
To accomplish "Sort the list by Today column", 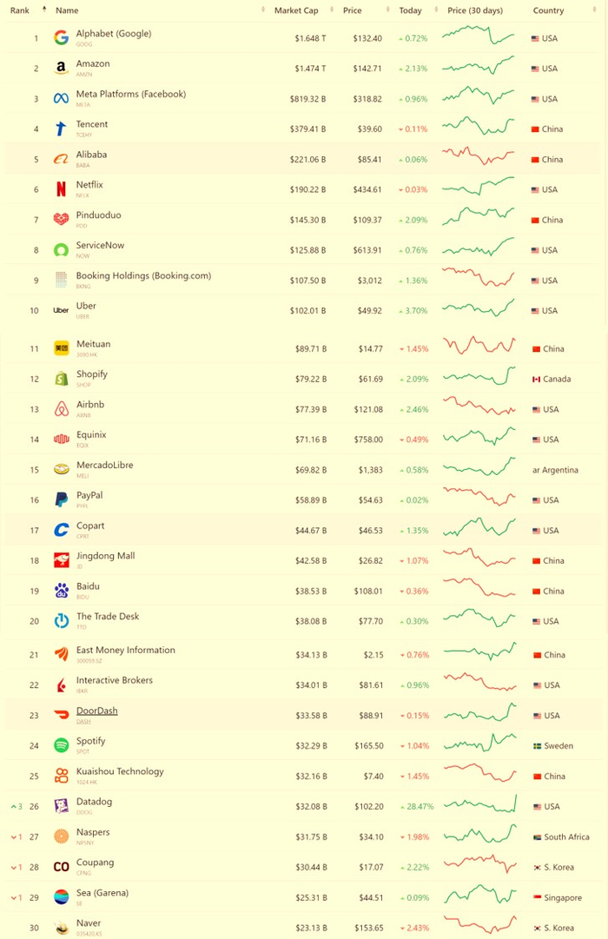I will pos(410,10).
